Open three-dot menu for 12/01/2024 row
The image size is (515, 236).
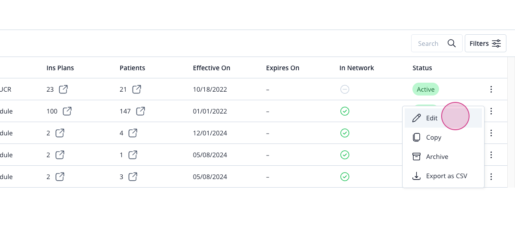[491, 133]
